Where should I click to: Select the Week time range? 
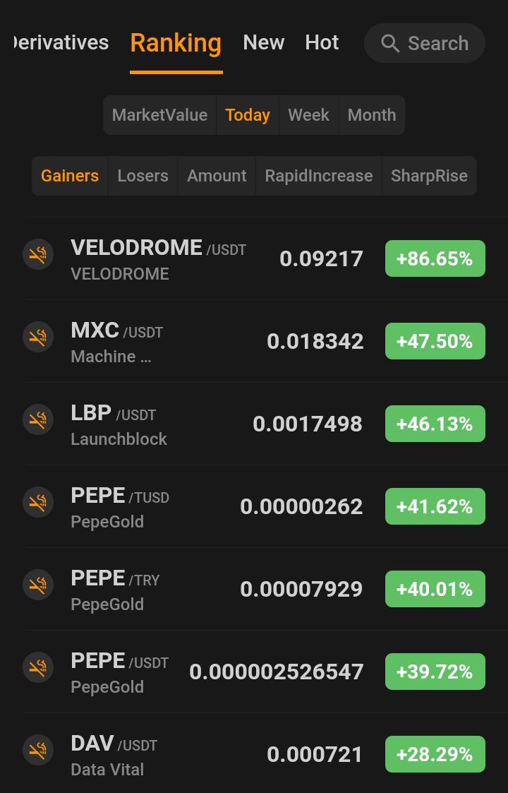tap(308, 115)
